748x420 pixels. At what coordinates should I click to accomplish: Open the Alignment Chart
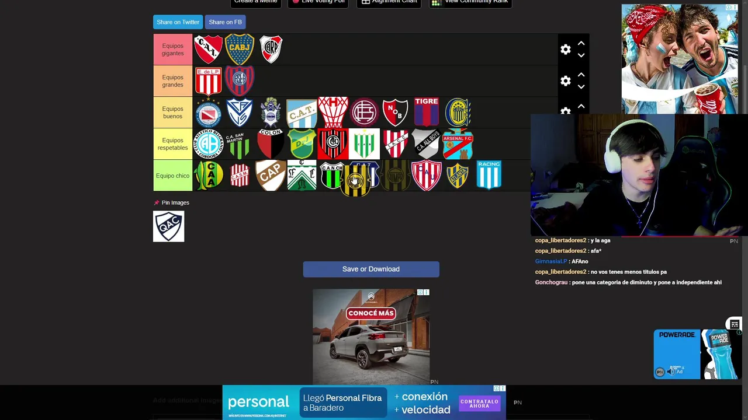click(x=389, y=2)
